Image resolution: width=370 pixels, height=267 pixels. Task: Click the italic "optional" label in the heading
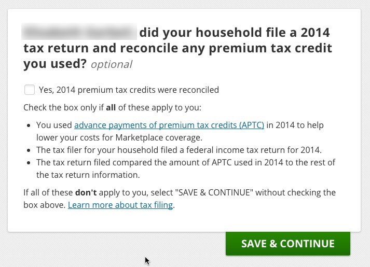point(111,64)
